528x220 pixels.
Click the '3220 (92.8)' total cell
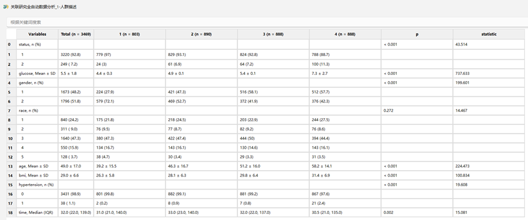pos(76,55)
